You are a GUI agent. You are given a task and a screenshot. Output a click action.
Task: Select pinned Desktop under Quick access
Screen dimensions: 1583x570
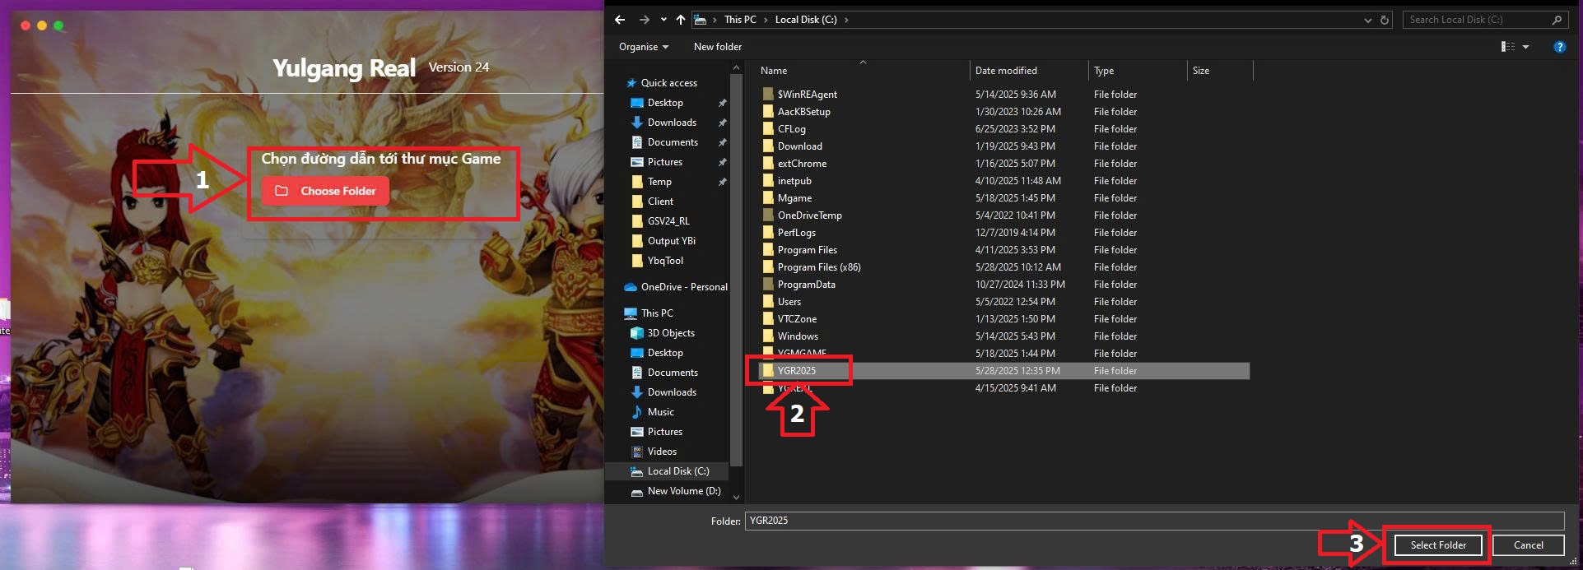pos(665,103)
